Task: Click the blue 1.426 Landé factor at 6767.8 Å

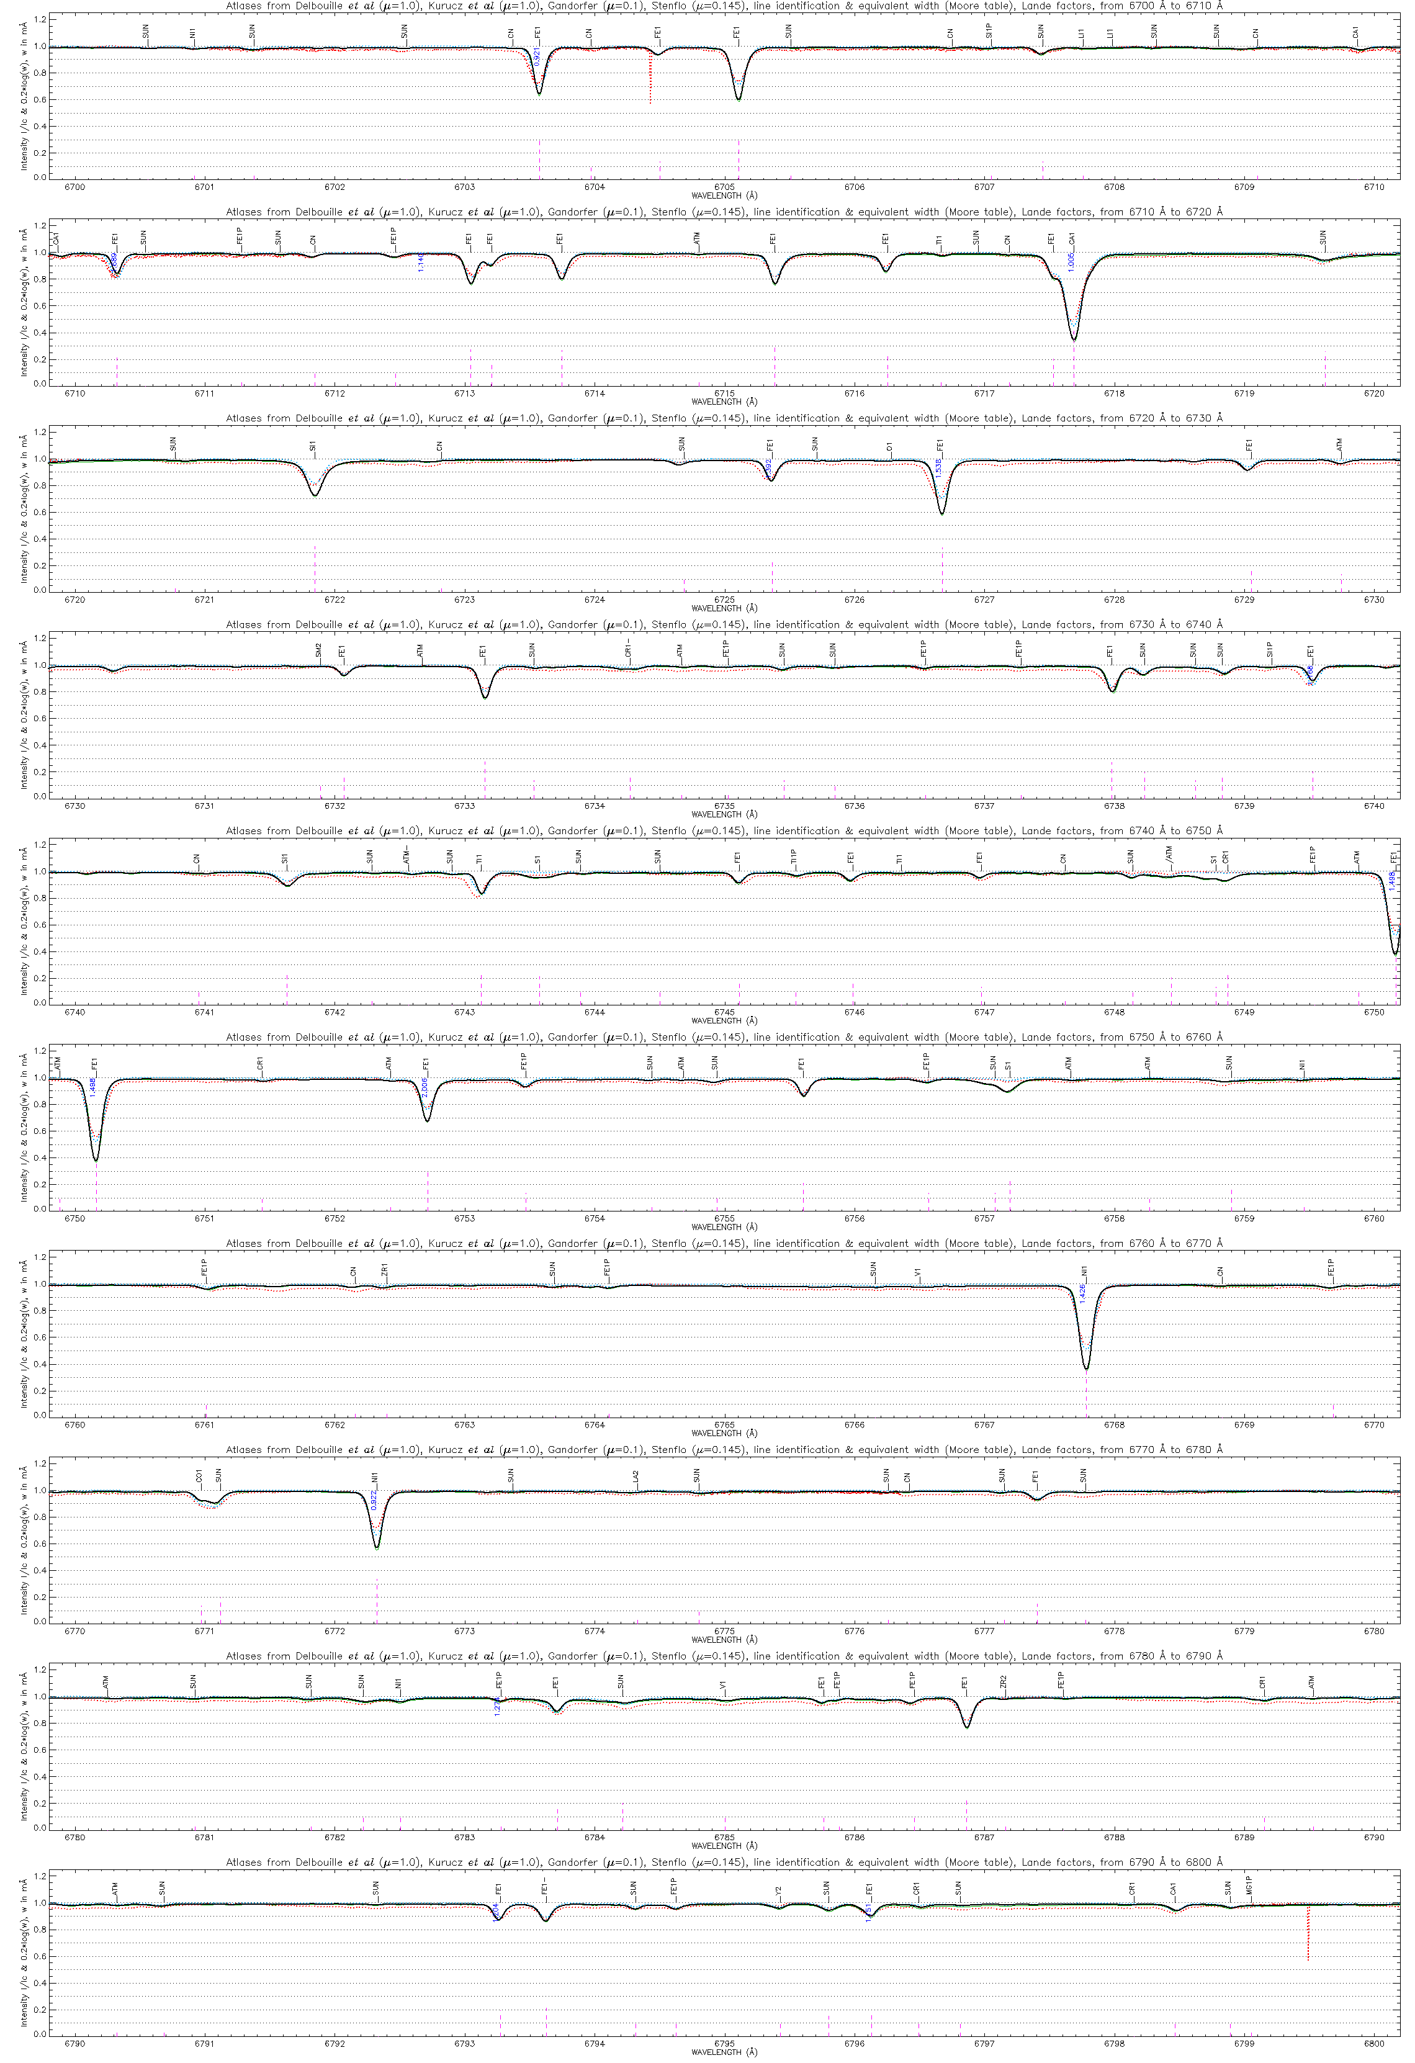Action: 1083,1293
